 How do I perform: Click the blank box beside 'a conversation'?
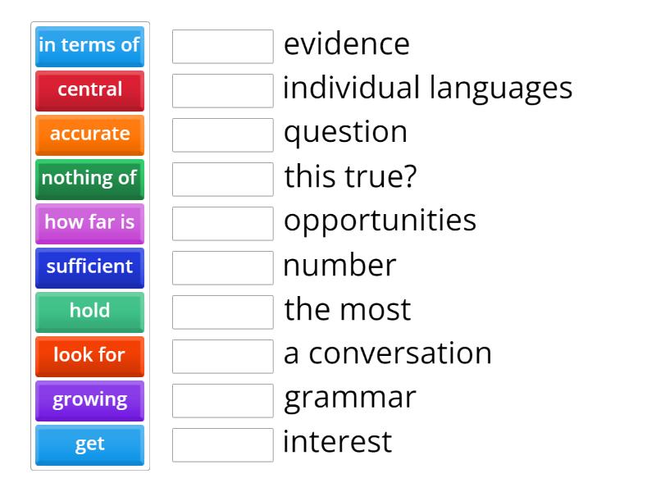(x=222, y=357)
